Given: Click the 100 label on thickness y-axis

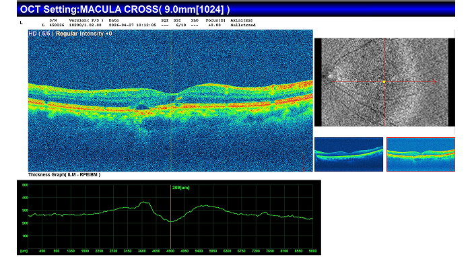Looking at the screenshot, I should (x=25, y=236).
